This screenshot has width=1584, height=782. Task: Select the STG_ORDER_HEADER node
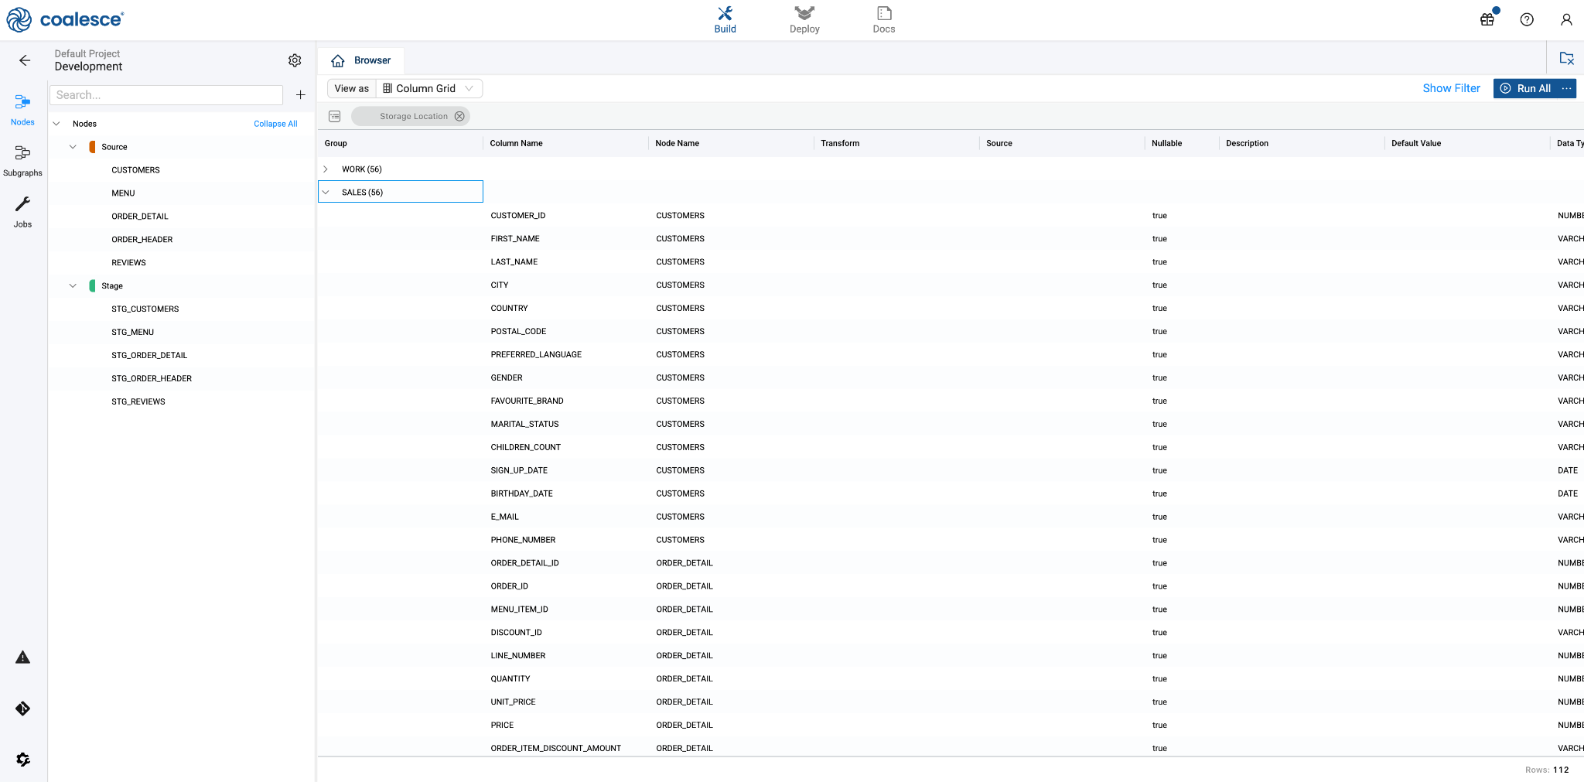coord(152,379)
